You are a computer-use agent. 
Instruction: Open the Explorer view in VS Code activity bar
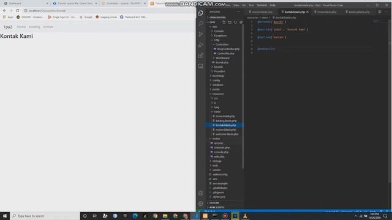click(200, 13)
